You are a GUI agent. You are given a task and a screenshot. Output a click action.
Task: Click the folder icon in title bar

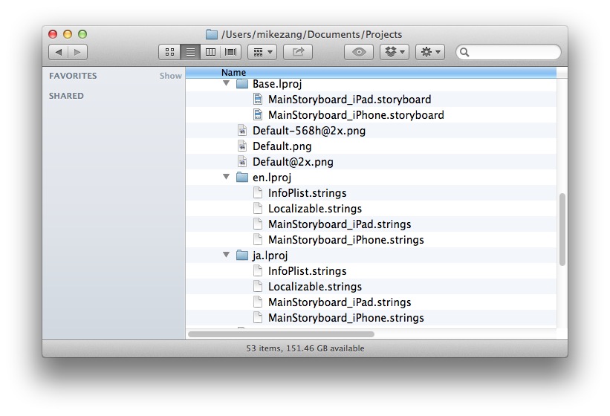click(x=211, y=34)
